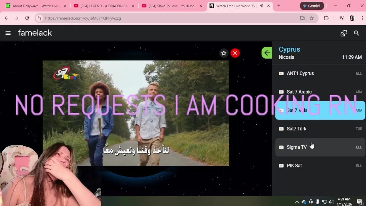Select the Sat 7 Arabic channel
This screenshot has height=206, width=366.
point(320,92)
